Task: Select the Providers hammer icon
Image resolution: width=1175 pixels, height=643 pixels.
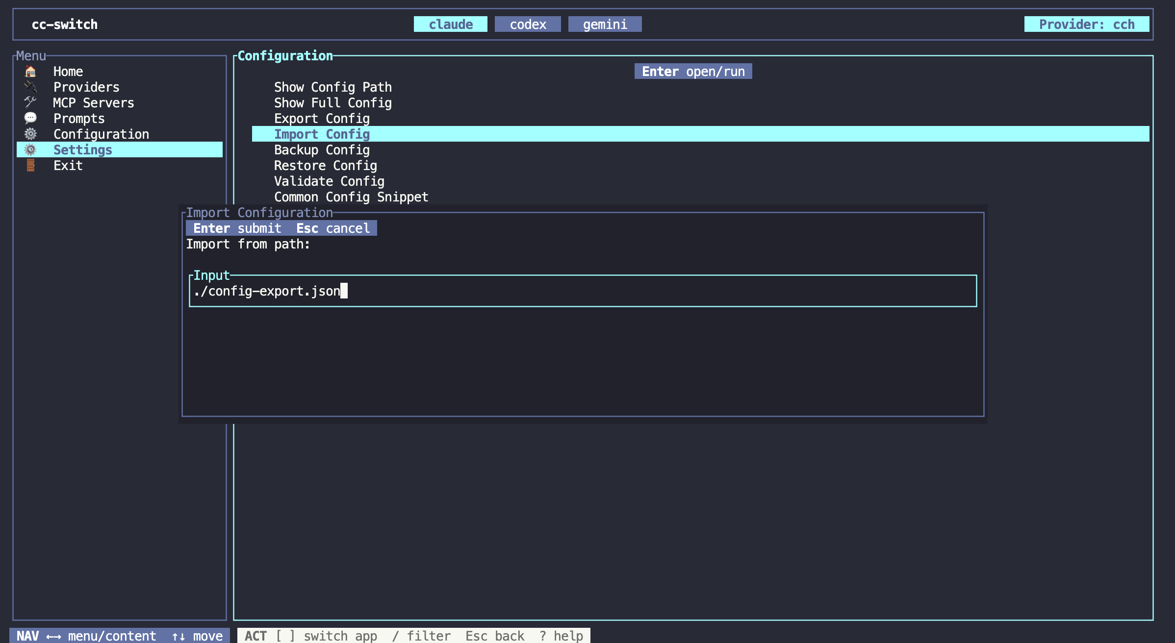Action: tap(30, 87)
